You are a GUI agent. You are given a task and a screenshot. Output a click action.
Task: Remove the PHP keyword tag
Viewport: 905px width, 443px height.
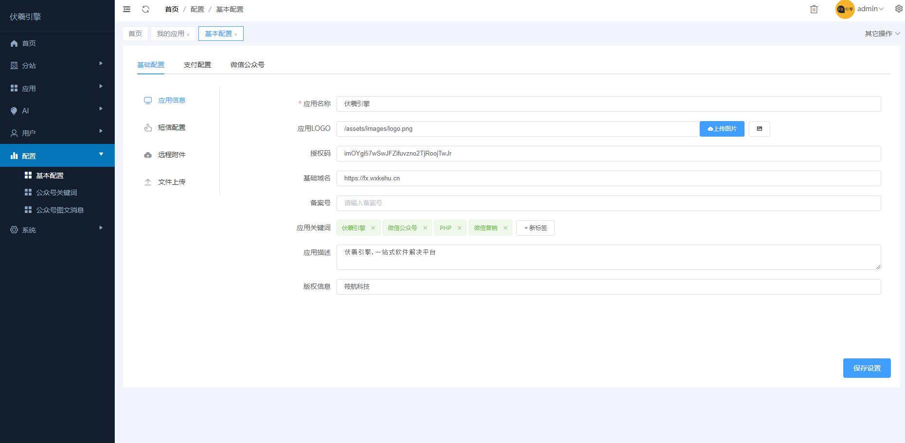click(x=459, y=228)
